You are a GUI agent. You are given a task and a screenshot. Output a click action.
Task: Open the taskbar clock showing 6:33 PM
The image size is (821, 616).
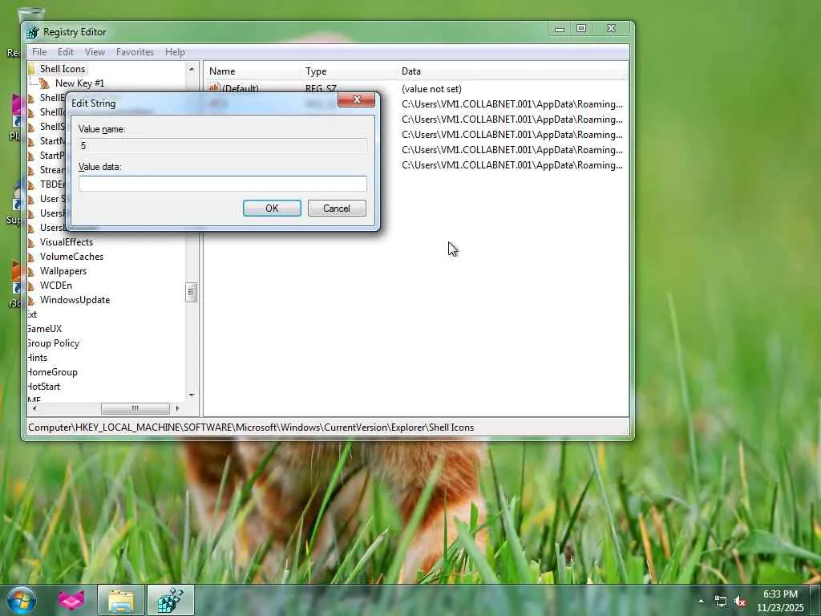click(x=780, y=601)
